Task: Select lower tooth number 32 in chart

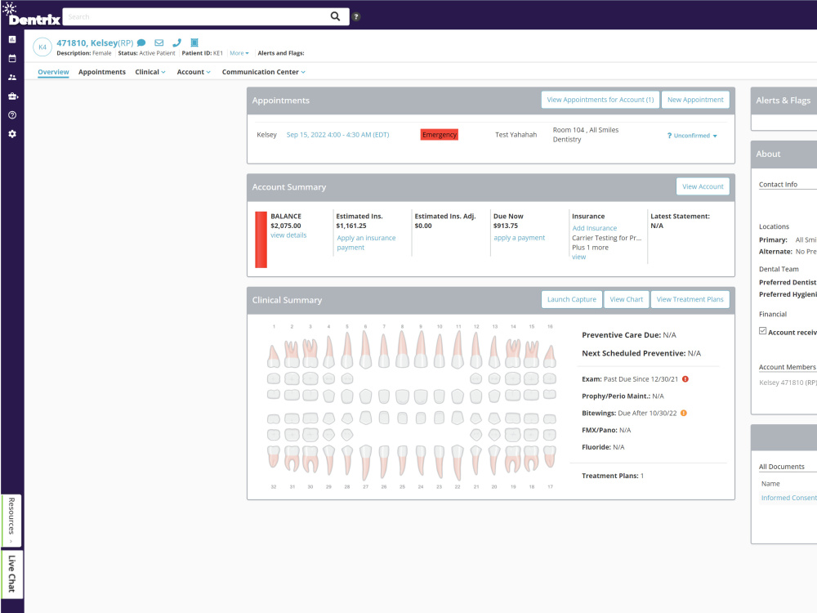Action: coord(274,456)
